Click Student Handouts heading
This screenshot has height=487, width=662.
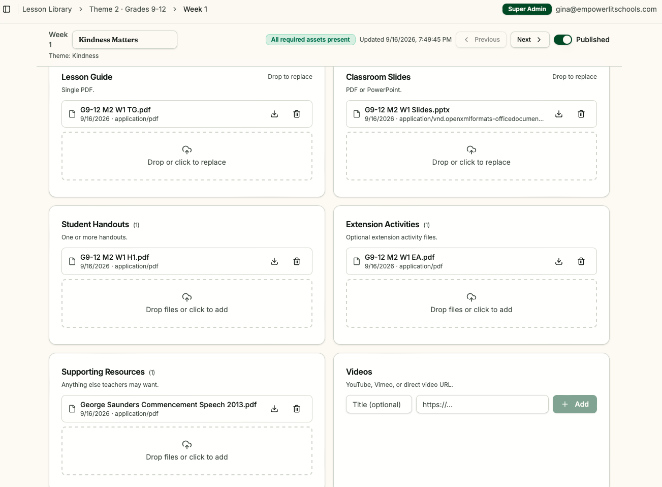tap(95, 224)
